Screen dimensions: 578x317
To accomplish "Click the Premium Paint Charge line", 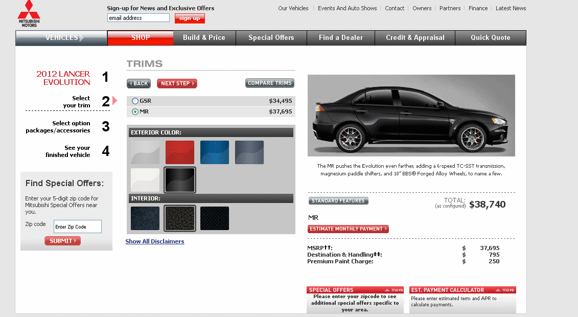I will pyautogui.click(x=403, y=261).
